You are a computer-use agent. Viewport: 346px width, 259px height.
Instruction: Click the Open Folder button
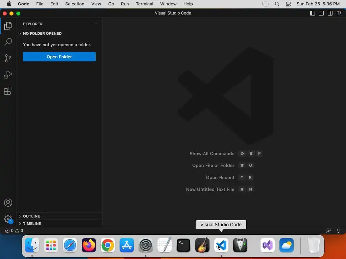[x=59, y=57]
